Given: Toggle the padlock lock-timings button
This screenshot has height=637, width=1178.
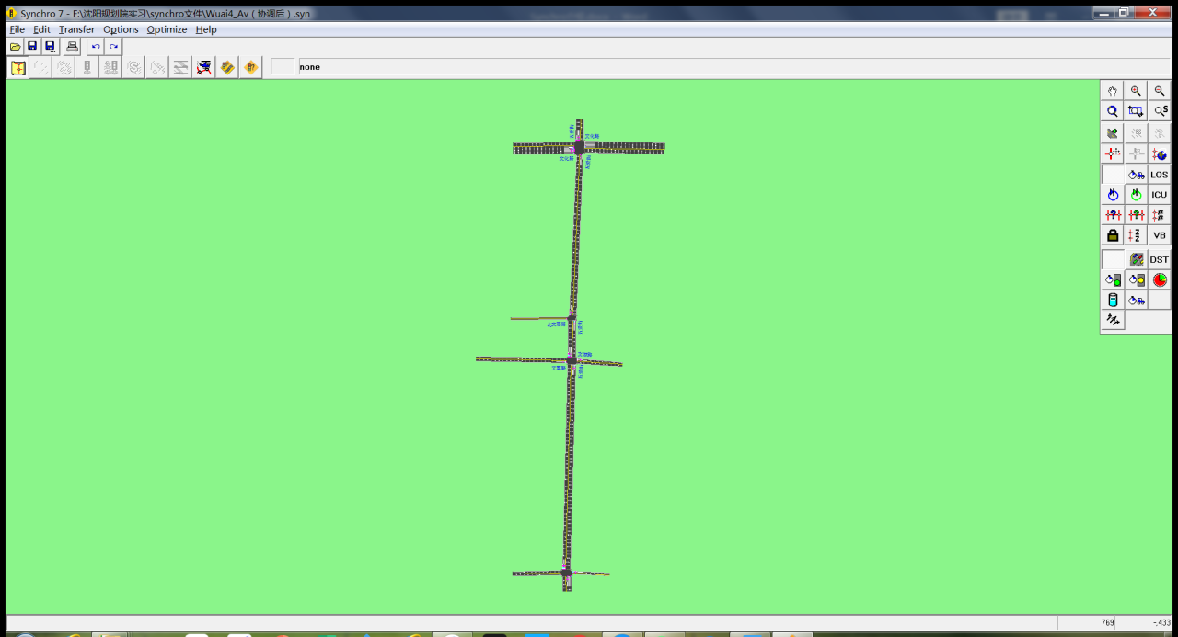Looking at the screenshot, I should pyautogui.click(x=1113, y=235).
